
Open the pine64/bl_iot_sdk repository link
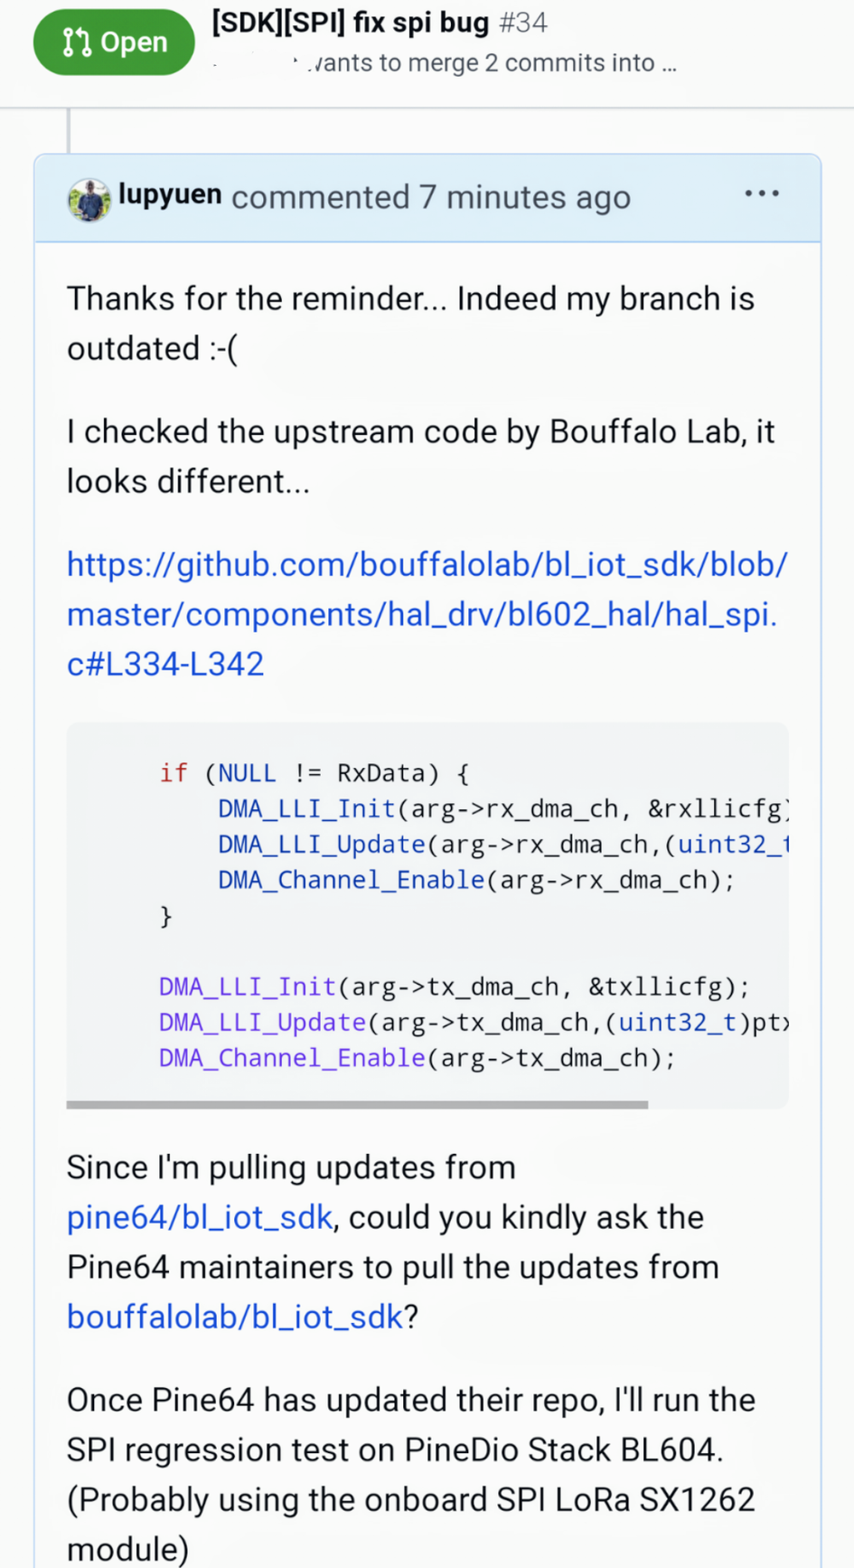click(200, 1218)
